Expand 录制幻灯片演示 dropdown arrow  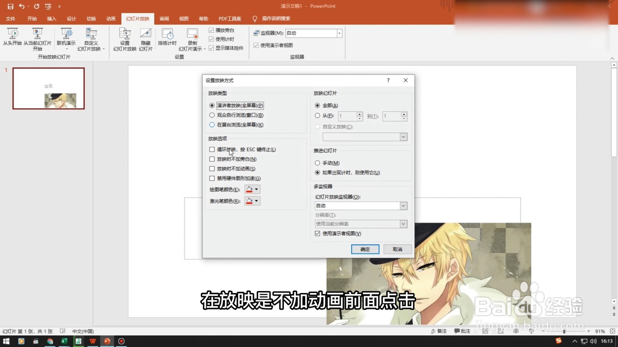pos(205,49)
